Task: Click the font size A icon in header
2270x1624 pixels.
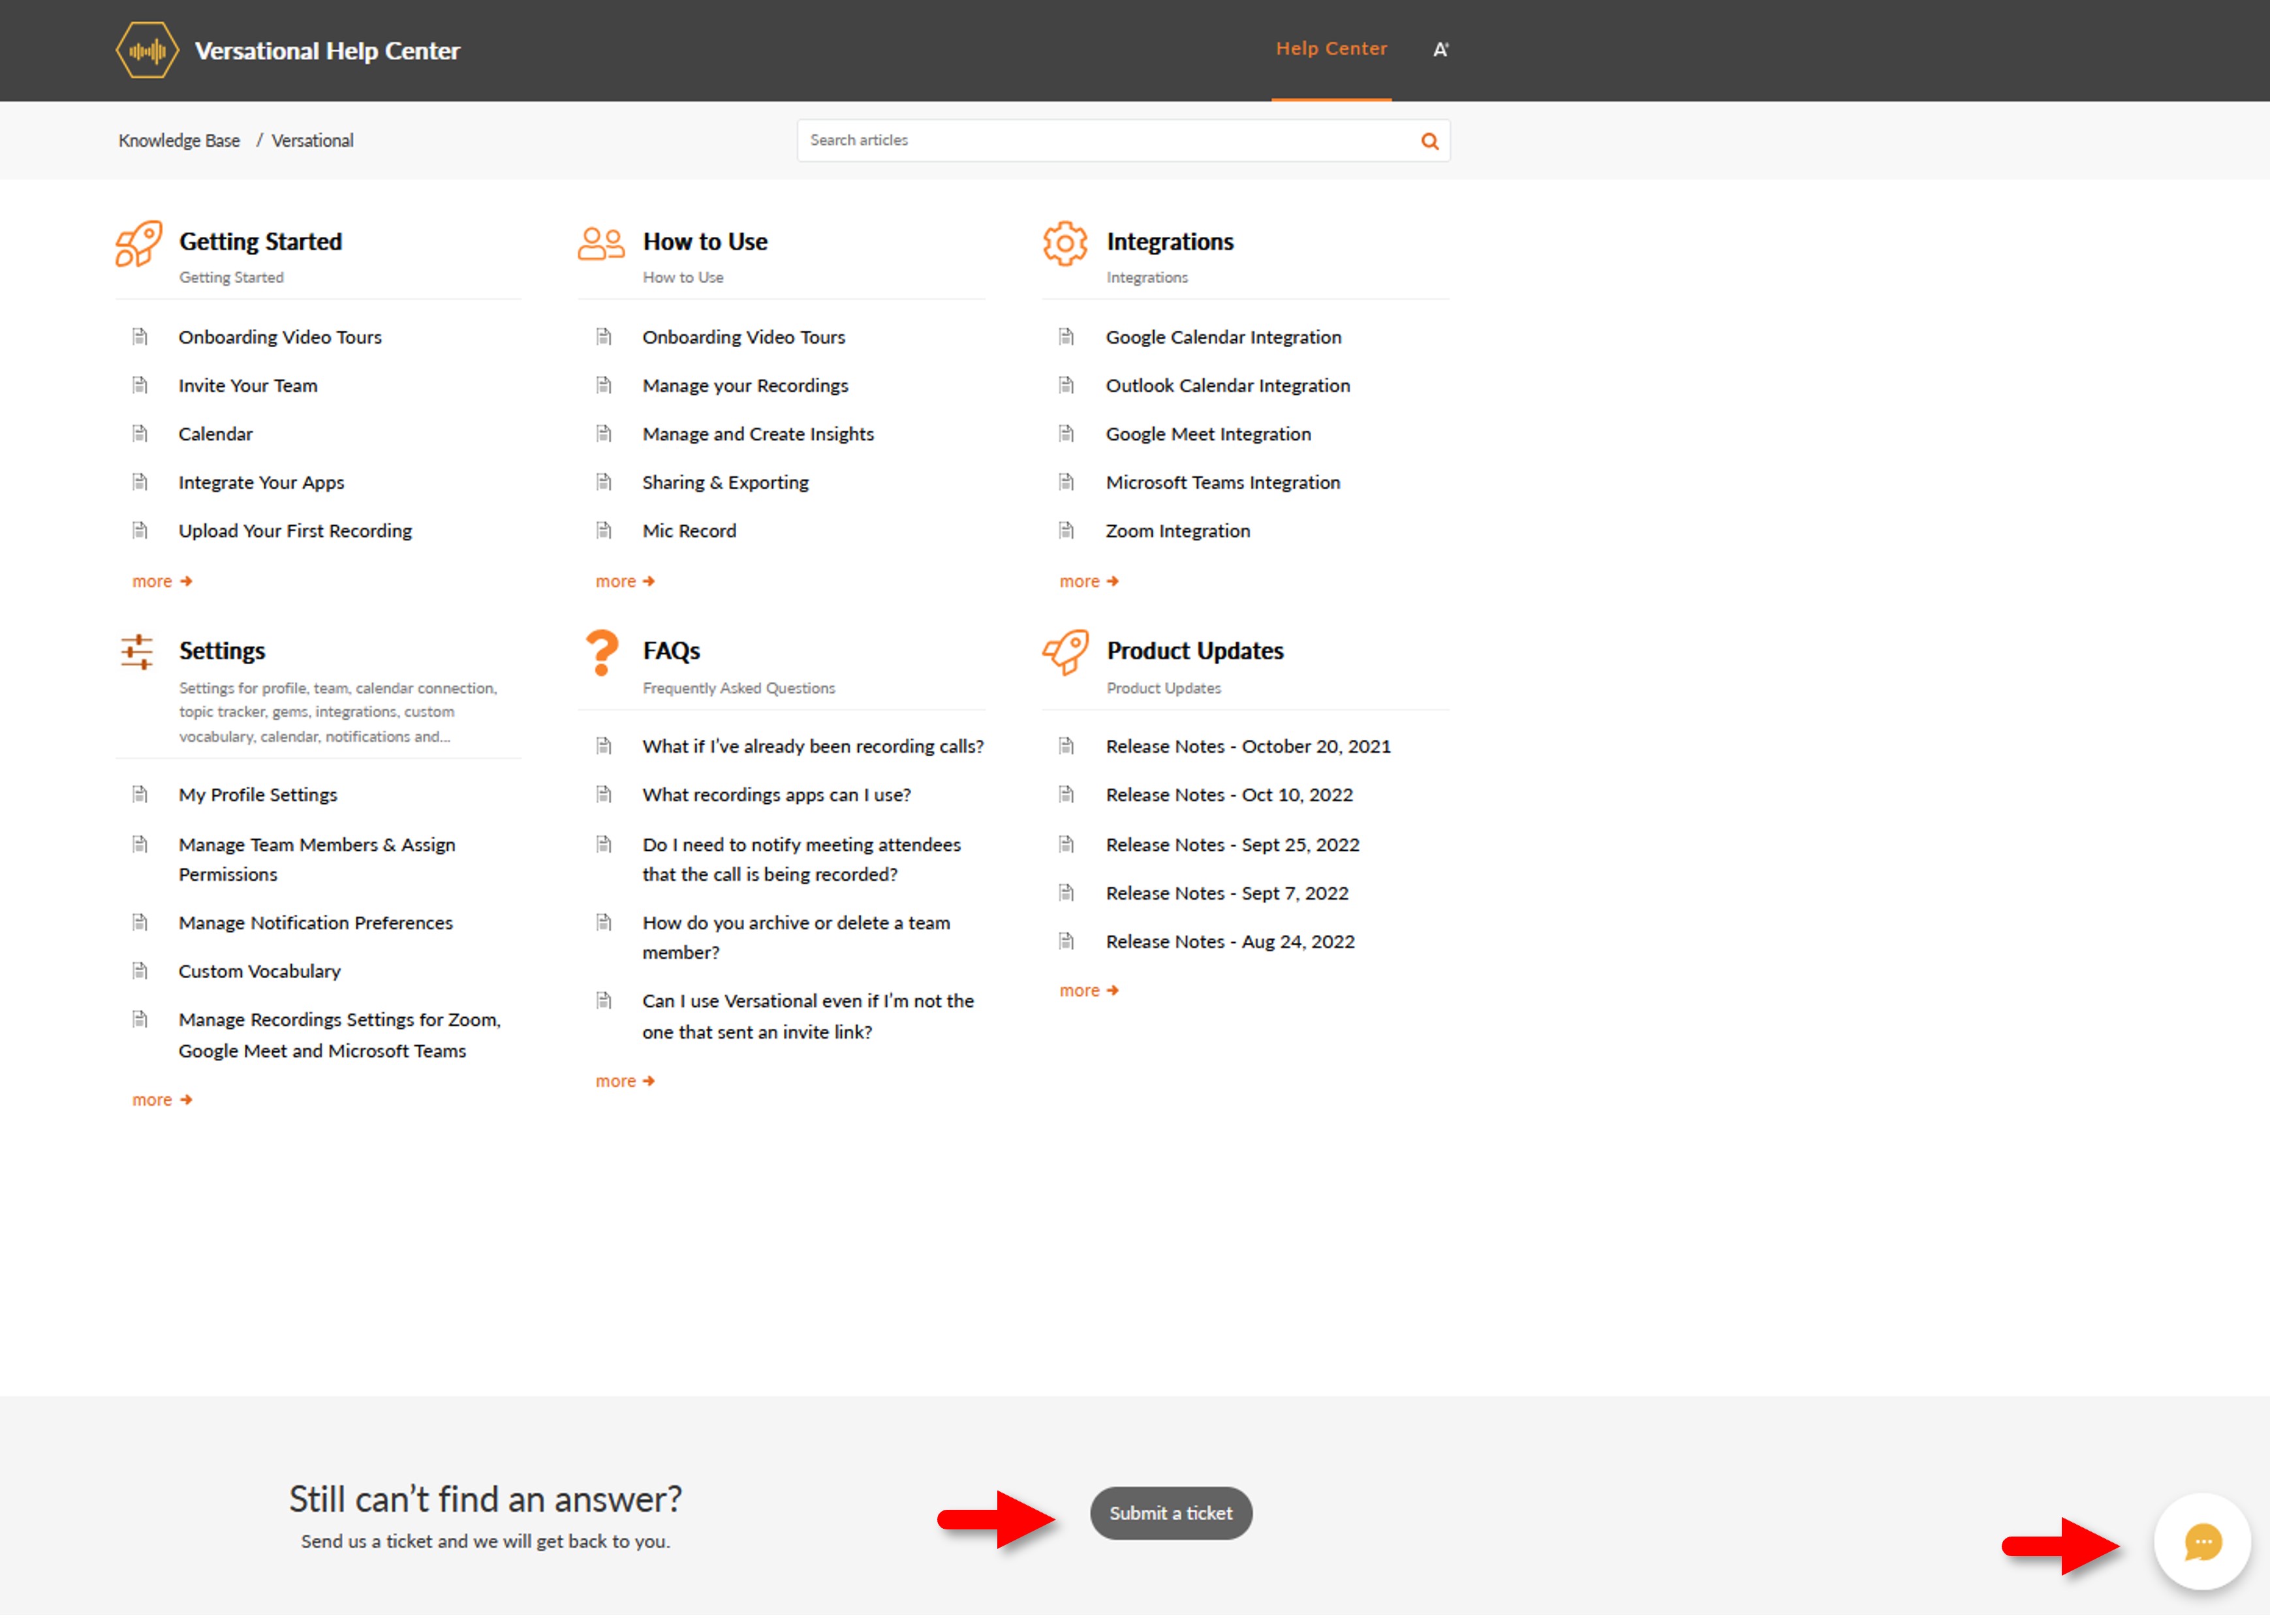Action: 1440,50
